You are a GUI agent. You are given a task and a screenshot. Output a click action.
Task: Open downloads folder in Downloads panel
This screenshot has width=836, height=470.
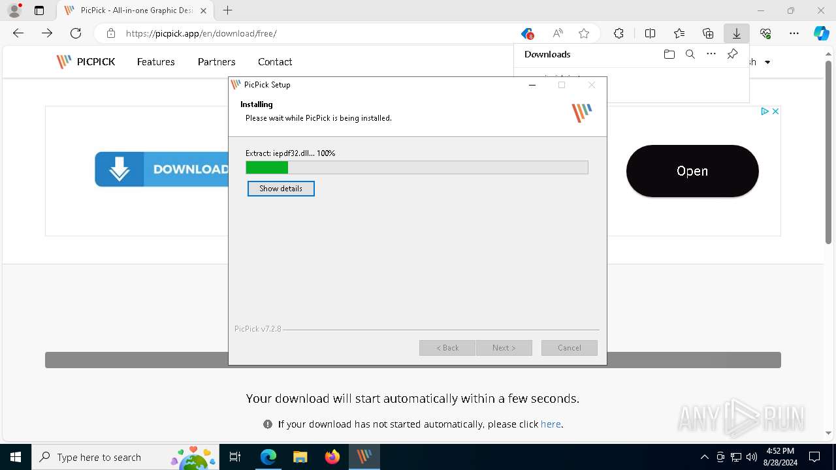(x=669, y=54)
